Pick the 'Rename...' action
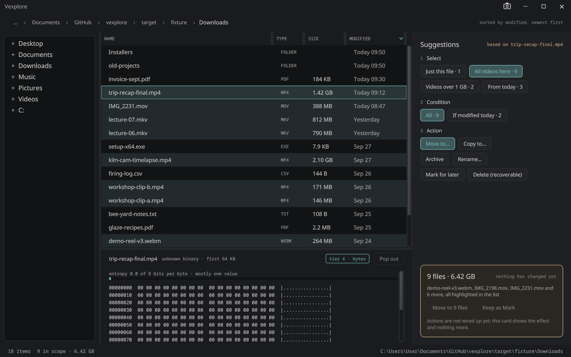This screenshot has width=571, height=357. click(470, 159)
